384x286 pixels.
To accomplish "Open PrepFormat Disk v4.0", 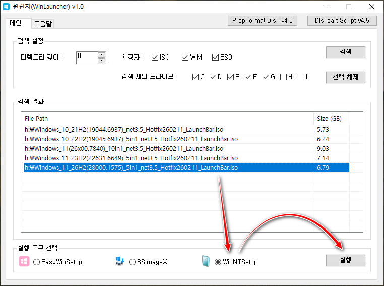I will click(263, 21).
